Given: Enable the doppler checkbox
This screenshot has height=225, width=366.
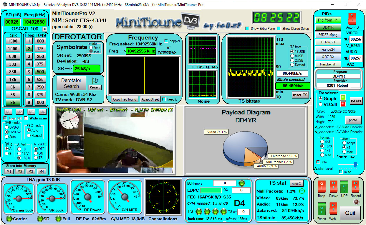Looking at the screenshot, I should point(166,41).
